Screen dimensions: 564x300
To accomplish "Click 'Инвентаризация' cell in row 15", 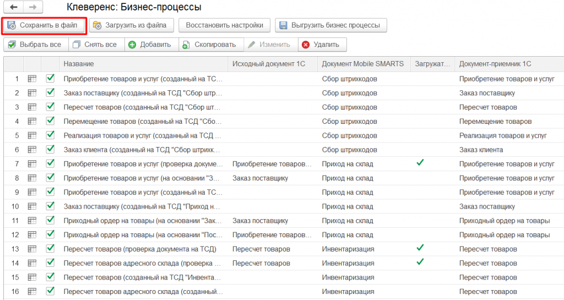I will point(348,277).
